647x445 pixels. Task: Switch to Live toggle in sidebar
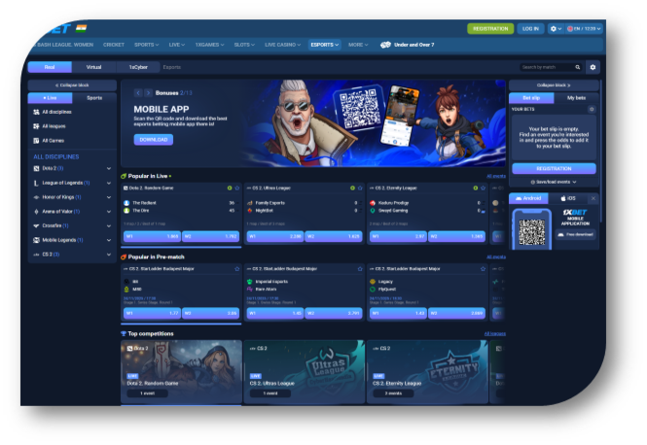(x=50, y=98)
